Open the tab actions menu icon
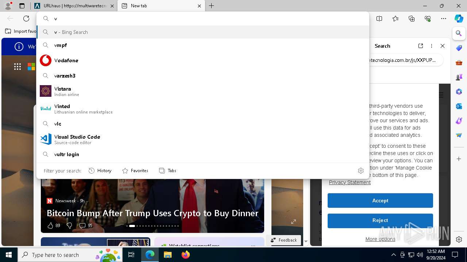The height and width of the screenshot is (262, 467). click(x=22, y=6)
